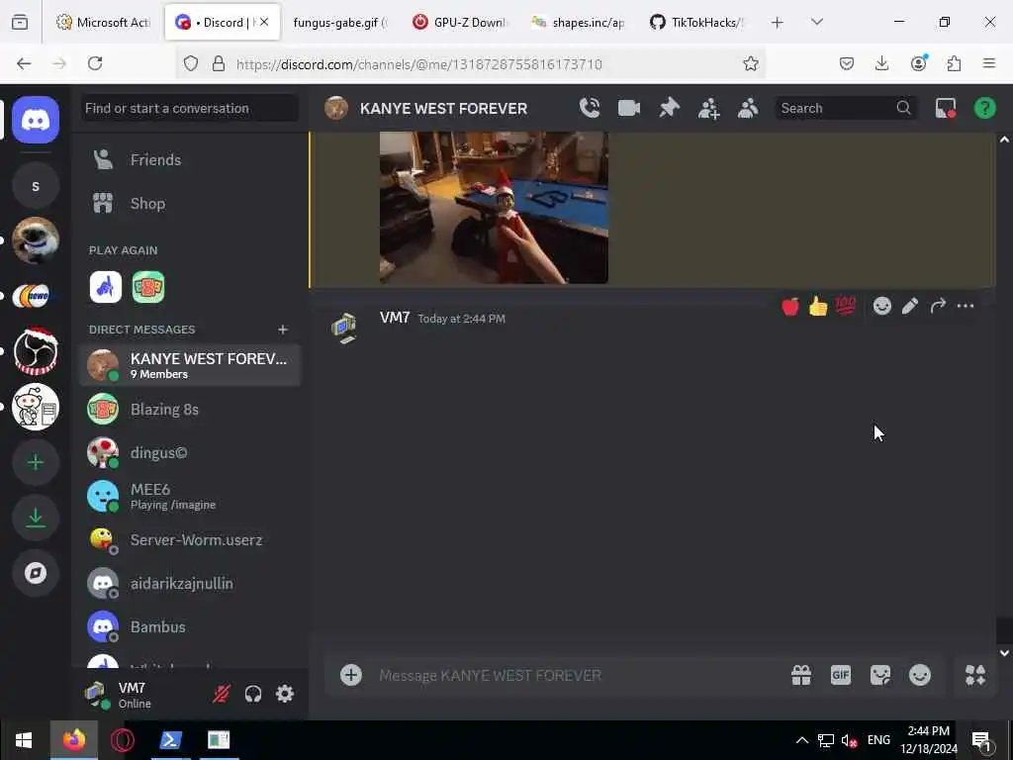The width and height of the screenshot is (1013, 760).
Task: Explore discoverable servers compass icon
Action: (x=36, y=573)
